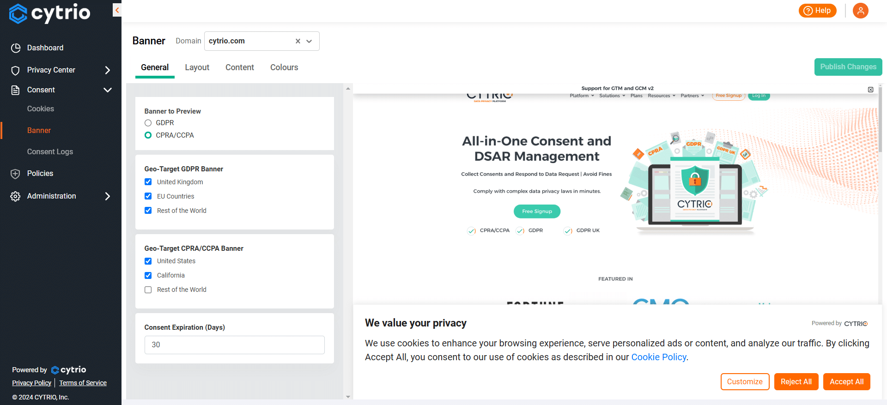This screenshot has height=405, width=887.
Task: Click the Consent Expiration days field
Action: tap(234, 345)
